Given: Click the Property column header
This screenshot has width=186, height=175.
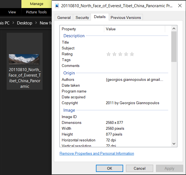Looking at the screenshot, I should coord(82,29).
